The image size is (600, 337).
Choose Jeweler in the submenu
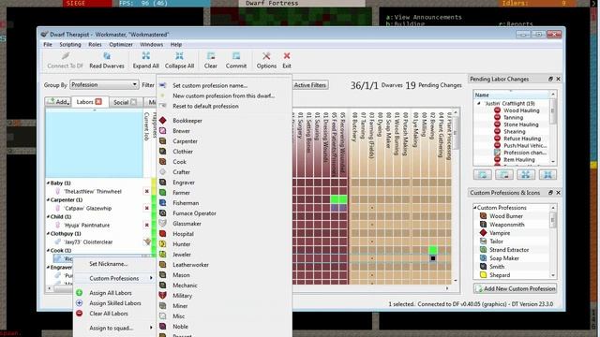coord(224,255)
